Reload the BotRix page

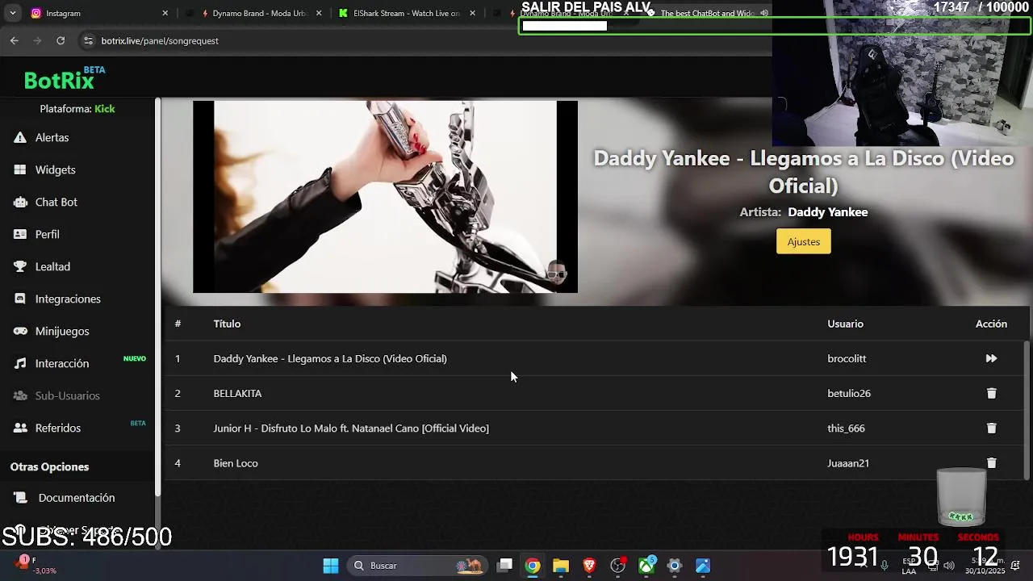[61, 40]
